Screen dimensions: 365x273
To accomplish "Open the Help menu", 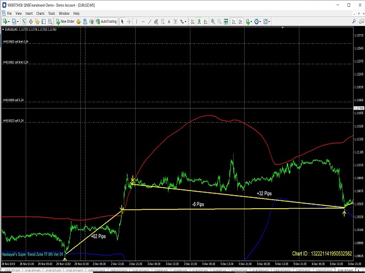I will tap(76, 14).
